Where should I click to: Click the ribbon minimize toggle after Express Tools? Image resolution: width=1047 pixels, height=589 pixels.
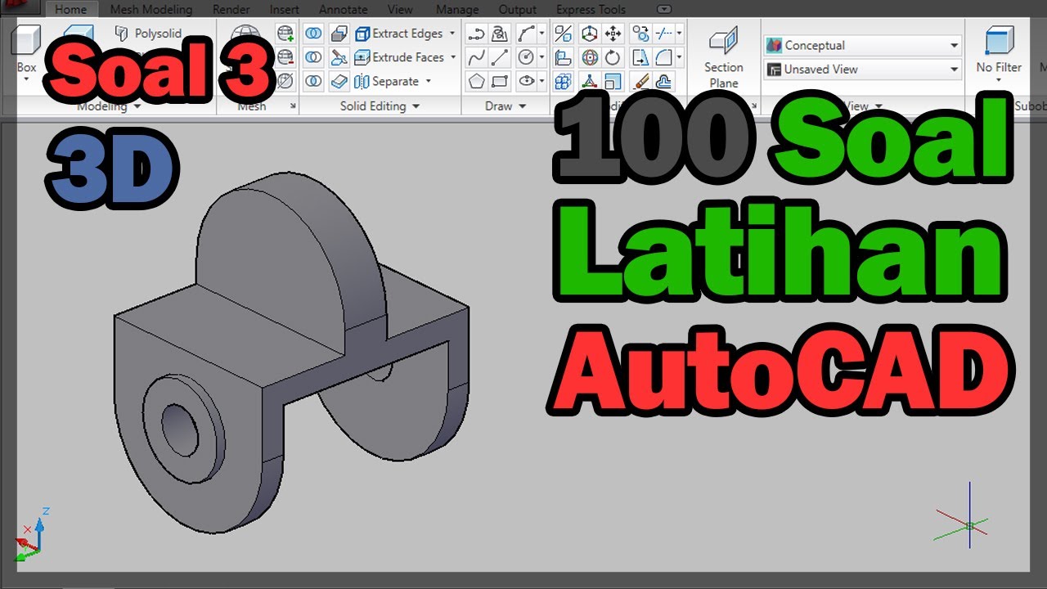(x=664, y=10)
